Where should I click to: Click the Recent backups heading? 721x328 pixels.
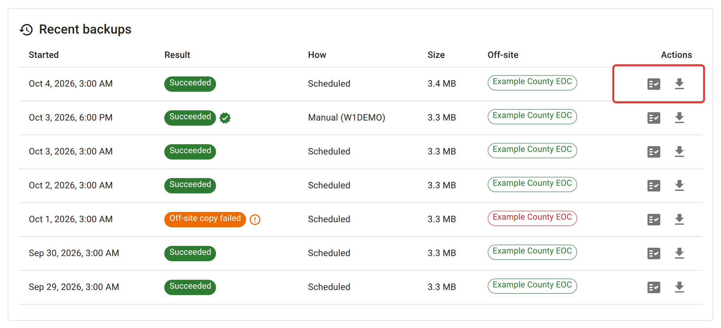coord(85,29)
